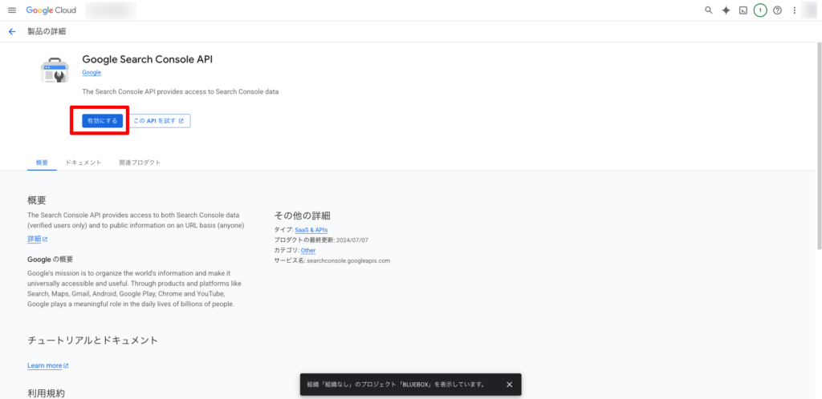Open the help question mark menu
Viewport: 822px width, 399px height.
pyautogui.click(x=777, y=10)
